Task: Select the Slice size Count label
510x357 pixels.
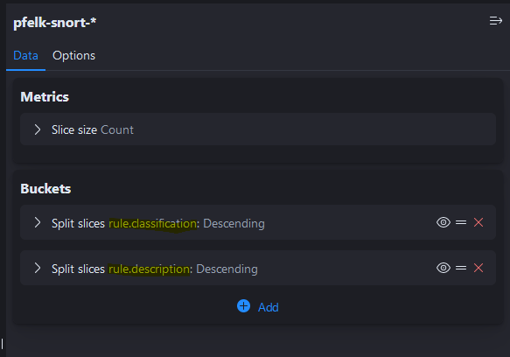Action: click(93, 129)
